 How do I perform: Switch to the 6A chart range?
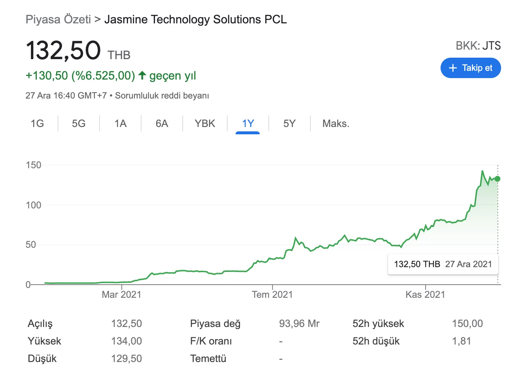click(x=162, y=123)
